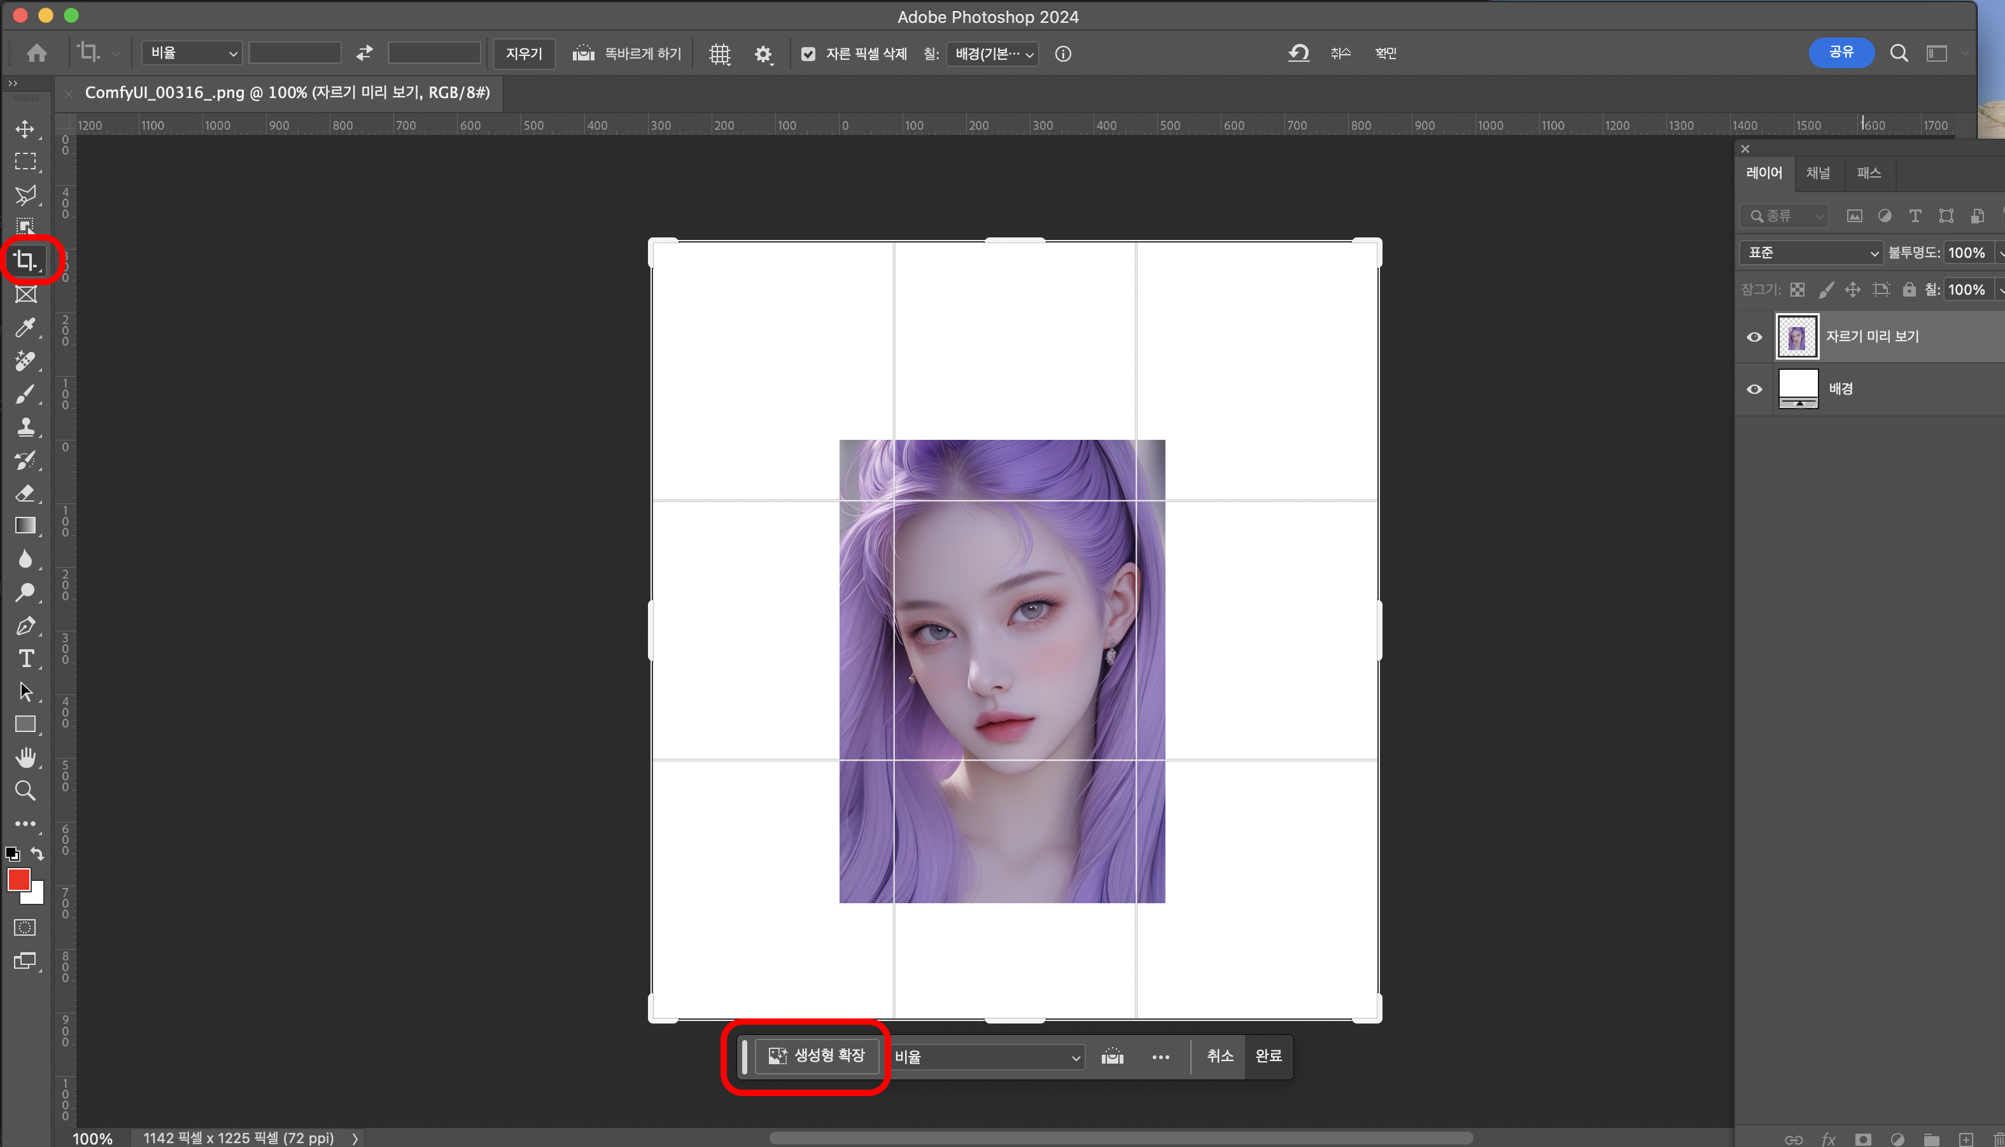Click the red foreground color swatch
2005x1147 pixels.
[18, 880]
